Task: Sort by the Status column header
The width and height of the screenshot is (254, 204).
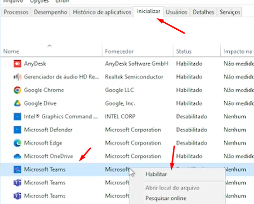Action: (x=184, y=52)
